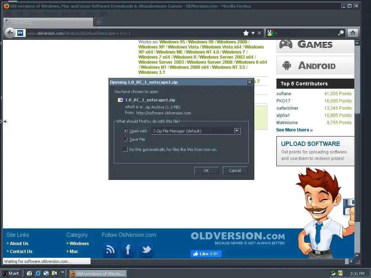Click the See More Users link
Image resolution: width=371 pixels, height=278 pixels.
point(294,130)
